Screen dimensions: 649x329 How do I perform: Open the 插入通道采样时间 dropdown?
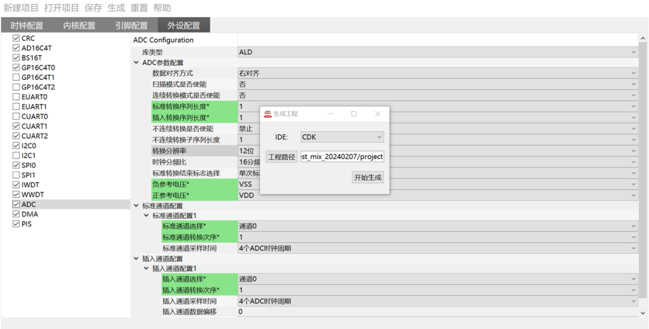pos(438,301)
